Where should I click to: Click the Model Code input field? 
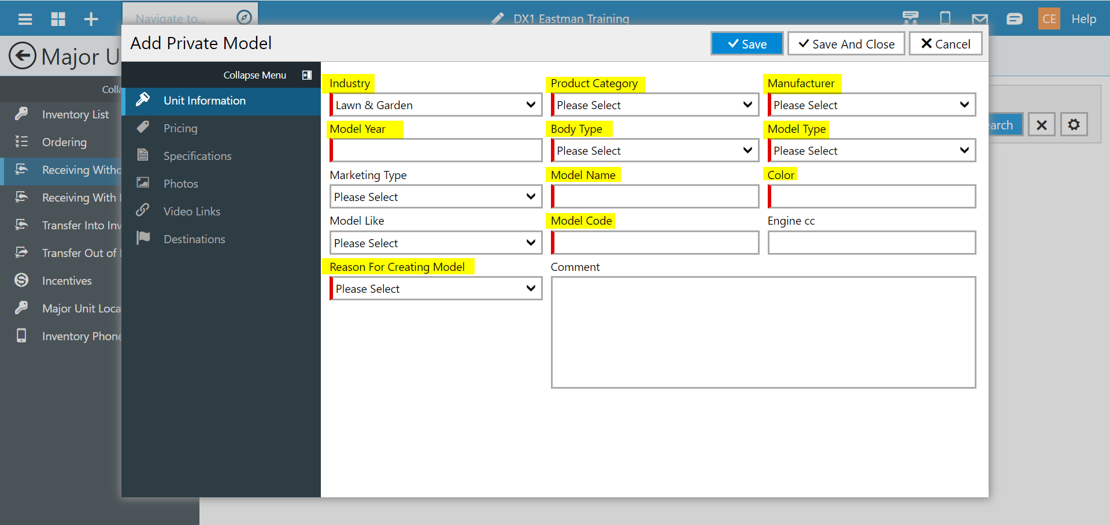[654, 243]
